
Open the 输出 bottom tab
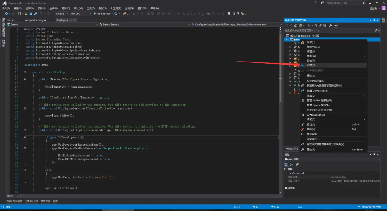tap(55, 201)
